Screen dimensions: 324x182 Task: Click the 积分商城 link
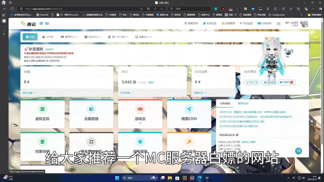coord(127,93)
